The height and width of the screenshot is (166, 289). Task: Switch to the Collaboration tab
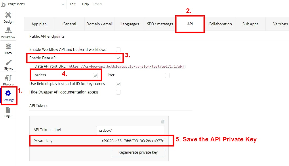(220, 24)
